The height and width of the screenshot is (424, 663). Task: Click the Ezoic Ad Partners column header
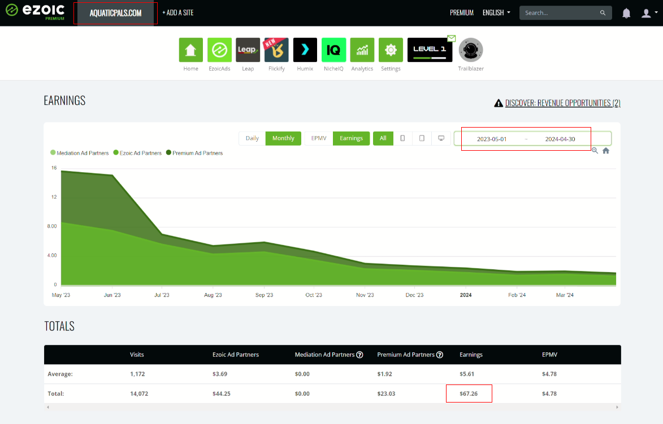[236, 355]
